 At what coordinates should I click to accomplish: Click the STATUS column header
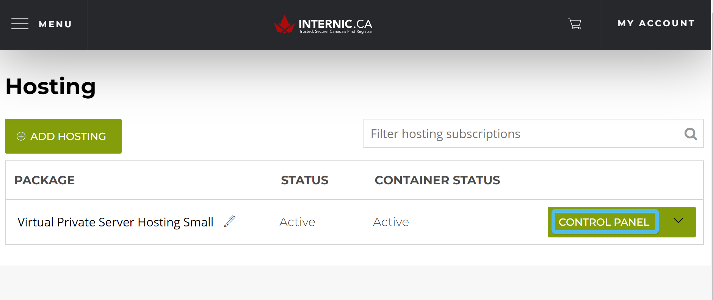tap(304, 180)
